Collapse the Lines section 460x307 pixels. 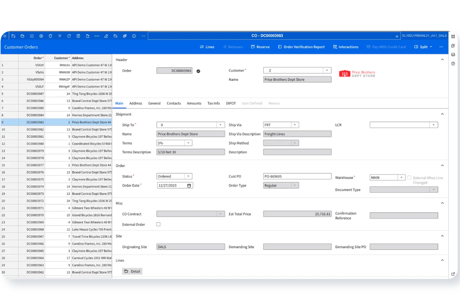click(442, 260)
